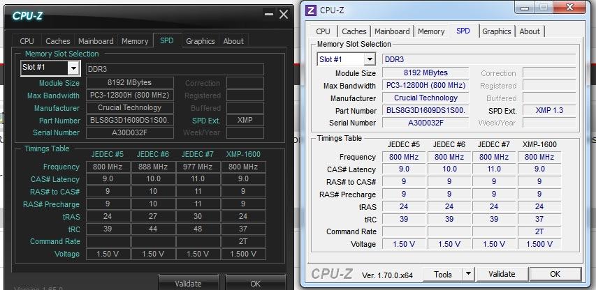The width and height of the screenshot is (596, 290).
Task: Click Crucial Technology value in dark window
Action: pos(130,107)
